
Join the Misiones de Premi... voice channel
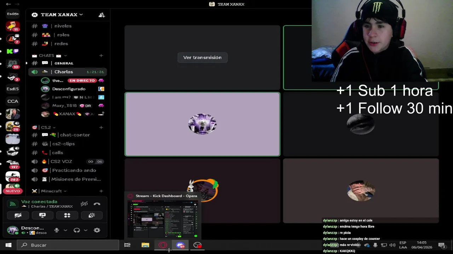67,179
